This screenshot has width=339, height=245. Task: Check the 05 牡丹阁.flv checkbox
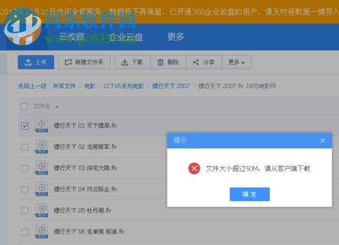[x=24, y=211]
